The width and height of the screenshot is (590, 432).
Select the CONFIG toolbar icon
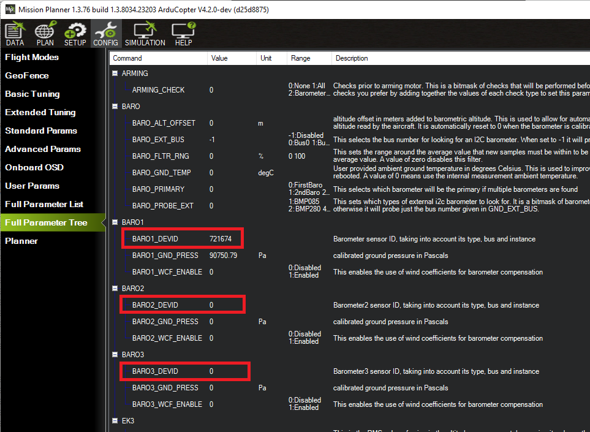106,34
